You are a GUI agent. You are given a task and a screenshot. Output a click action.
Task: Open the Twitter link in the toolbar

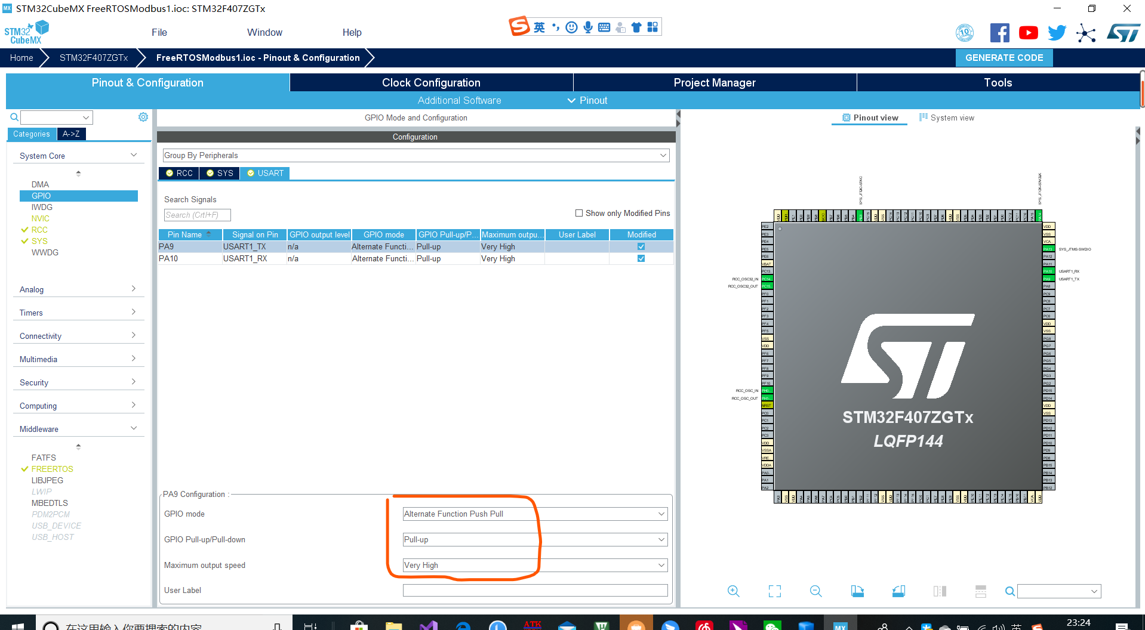1057,32
